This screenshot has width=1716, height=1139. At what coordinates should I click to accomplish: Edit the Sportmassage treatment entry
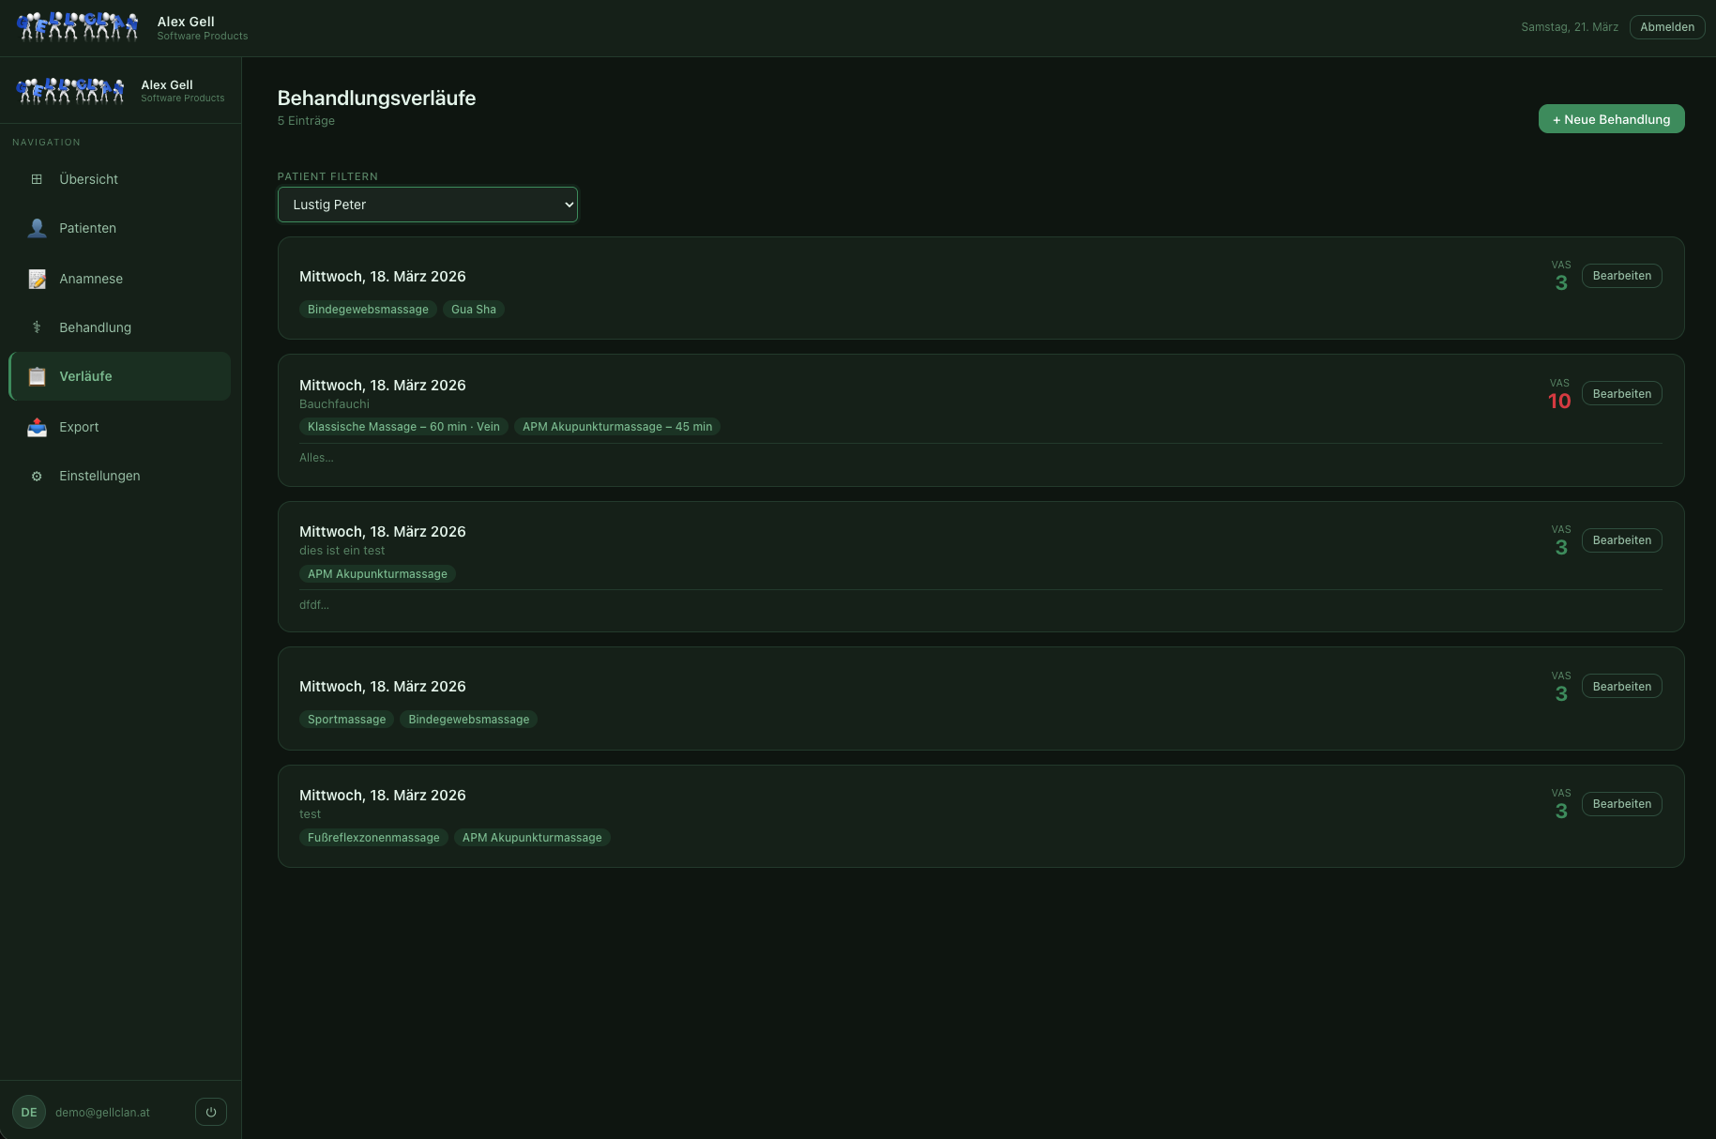point(1621,687)
